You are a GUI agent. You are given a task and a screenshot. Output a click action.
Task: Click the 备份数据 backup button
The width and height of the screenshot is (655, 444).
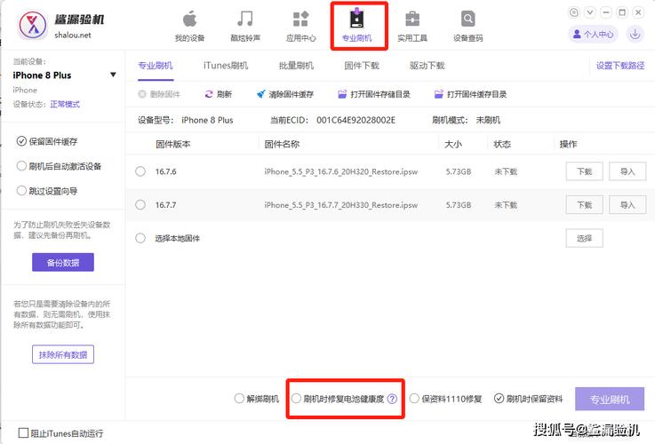point(63,262)
